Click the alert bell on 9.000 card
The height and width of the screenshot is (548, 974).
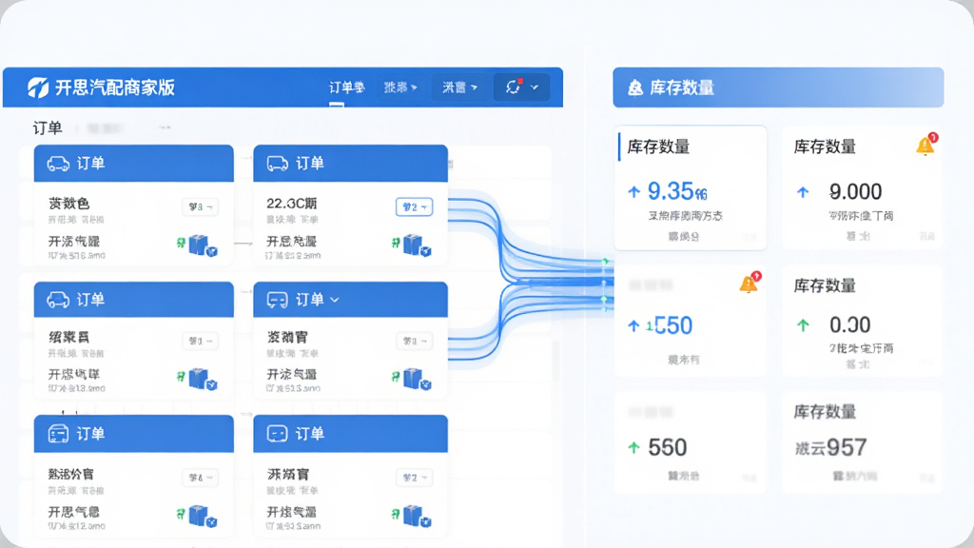(x=926, y=145)
